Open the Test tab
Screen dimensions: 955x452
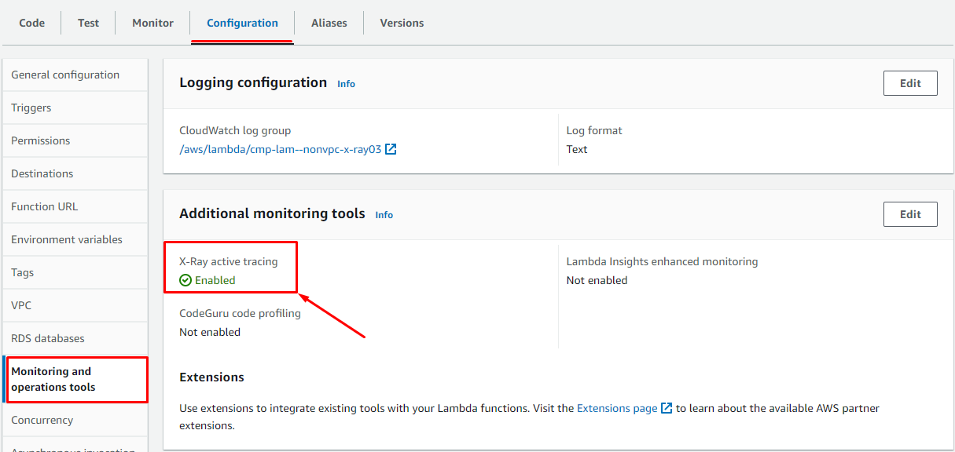88,23
